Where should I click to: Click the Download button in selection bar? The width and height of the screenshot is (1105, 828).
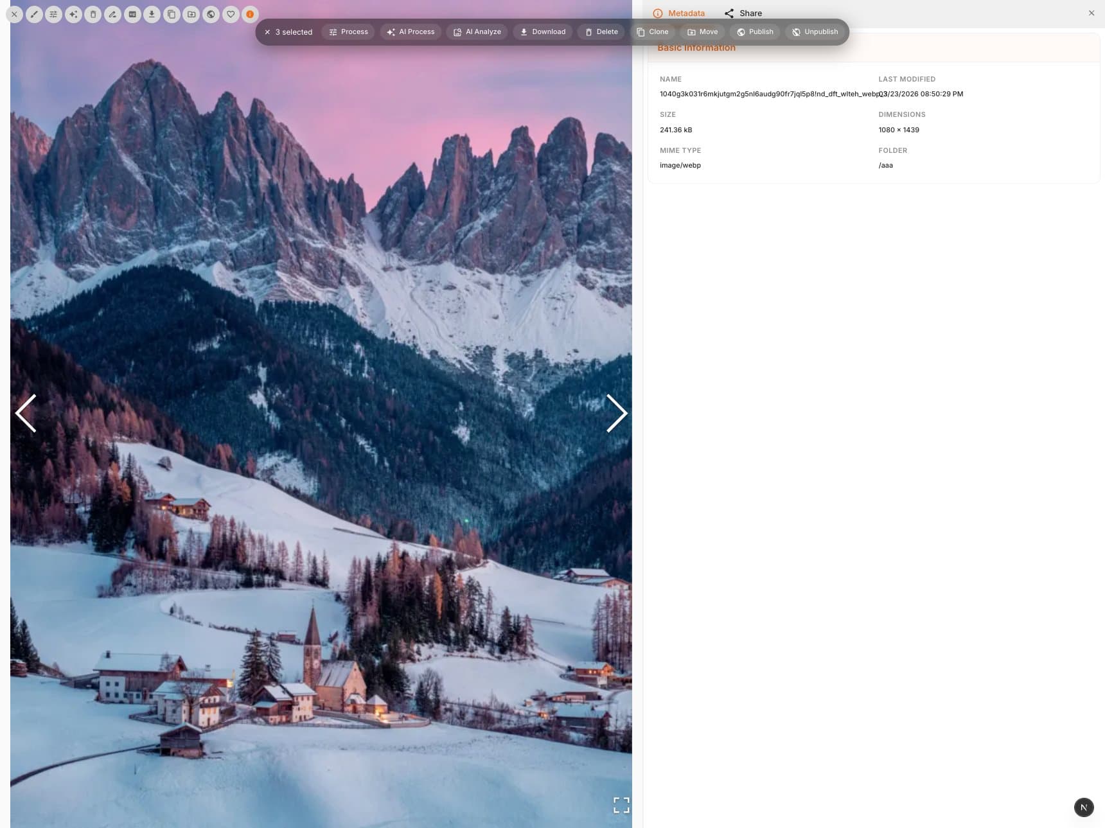click(x=542, y=32)
